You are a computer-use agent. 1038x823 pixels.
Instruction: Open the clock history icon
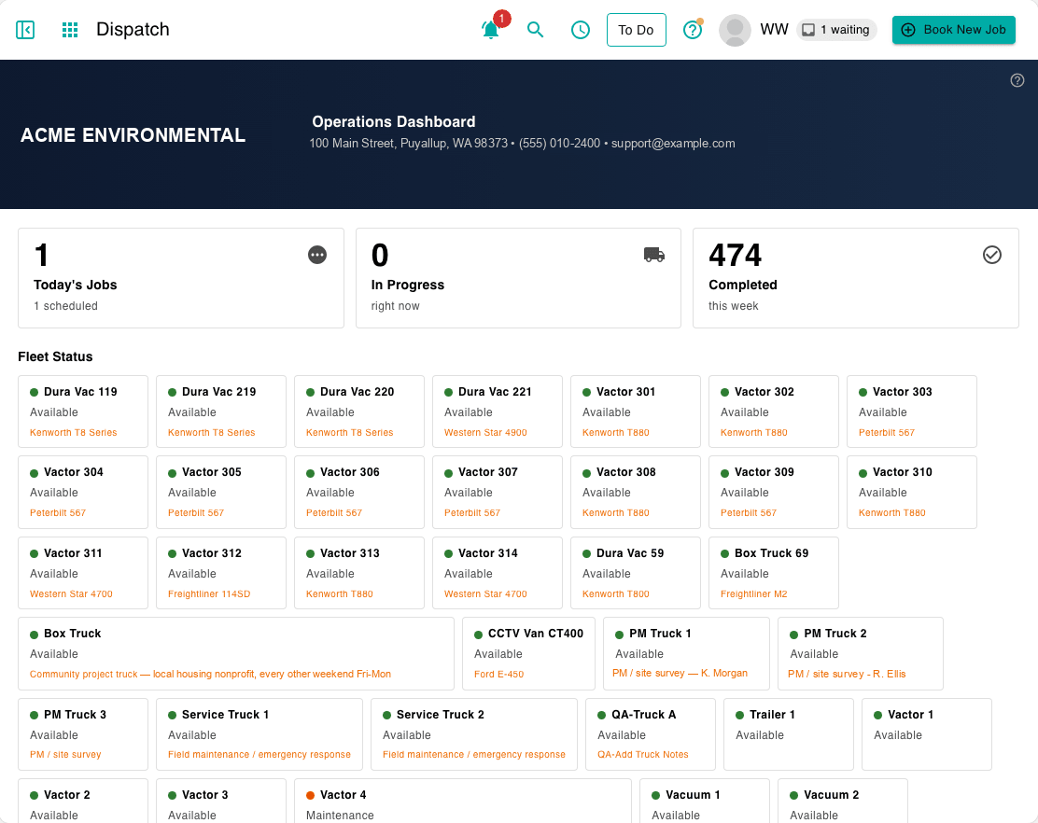tap(581, 30)
